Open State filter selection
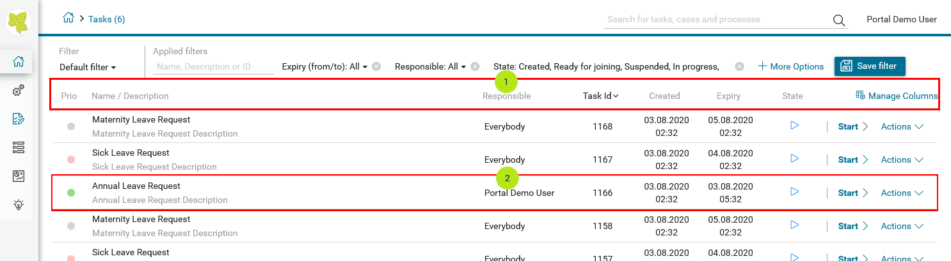The image size is (951, 261). 606,66
